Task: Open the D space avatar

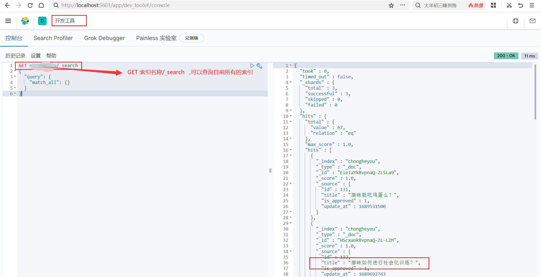Action: click(42, 21)
